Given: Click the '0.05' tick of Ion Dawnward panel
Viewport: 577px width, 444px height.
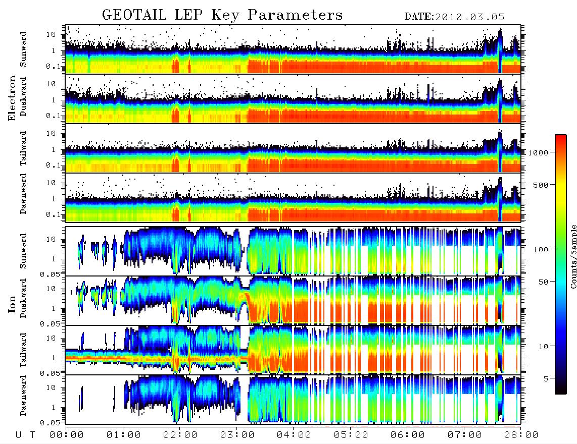Looking at the screenshot, I should pyautogui.click(x=50, y=423).
